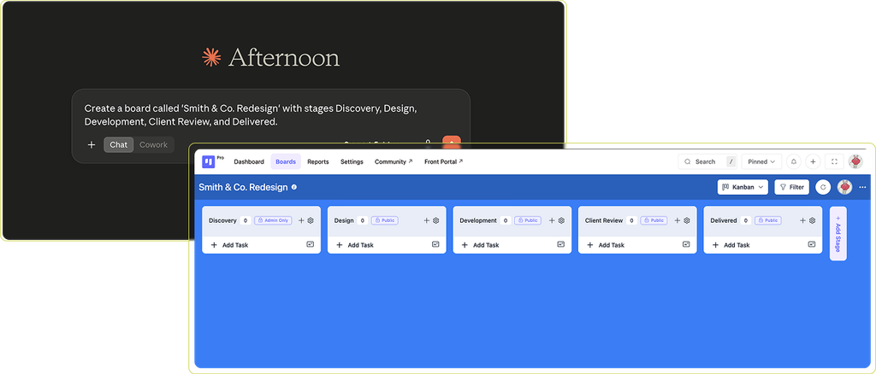Click the Search field in the header

(707, 161)
